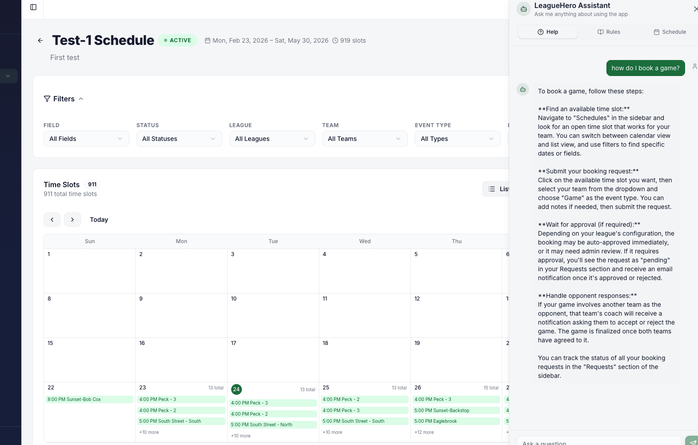Toggle the sidebar panel icon
This screenshot has height=445, width=698.
pyautogui.click(x=33, y=7)
